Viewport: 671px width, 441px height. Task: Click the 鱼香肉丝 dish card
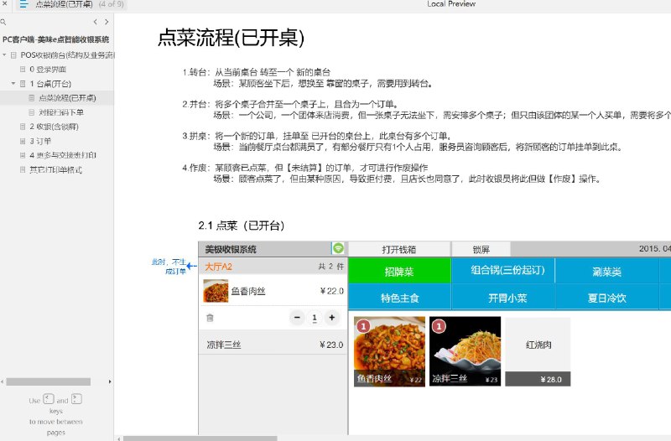389,351
